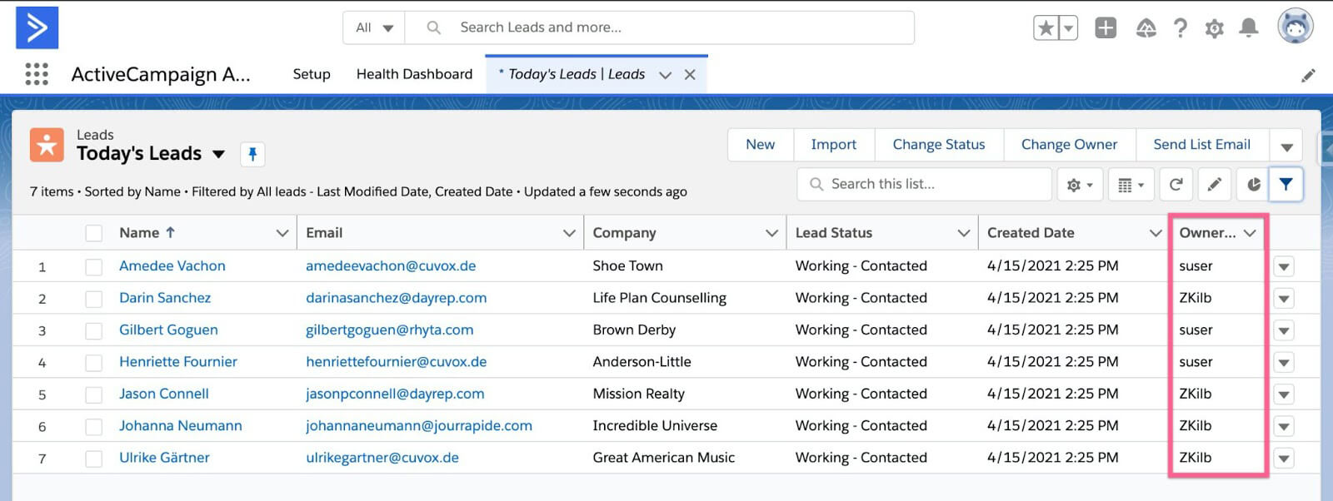Pin the Today's Leads list view
This screenshot has width=1333, height=501.
coord(252,154)
